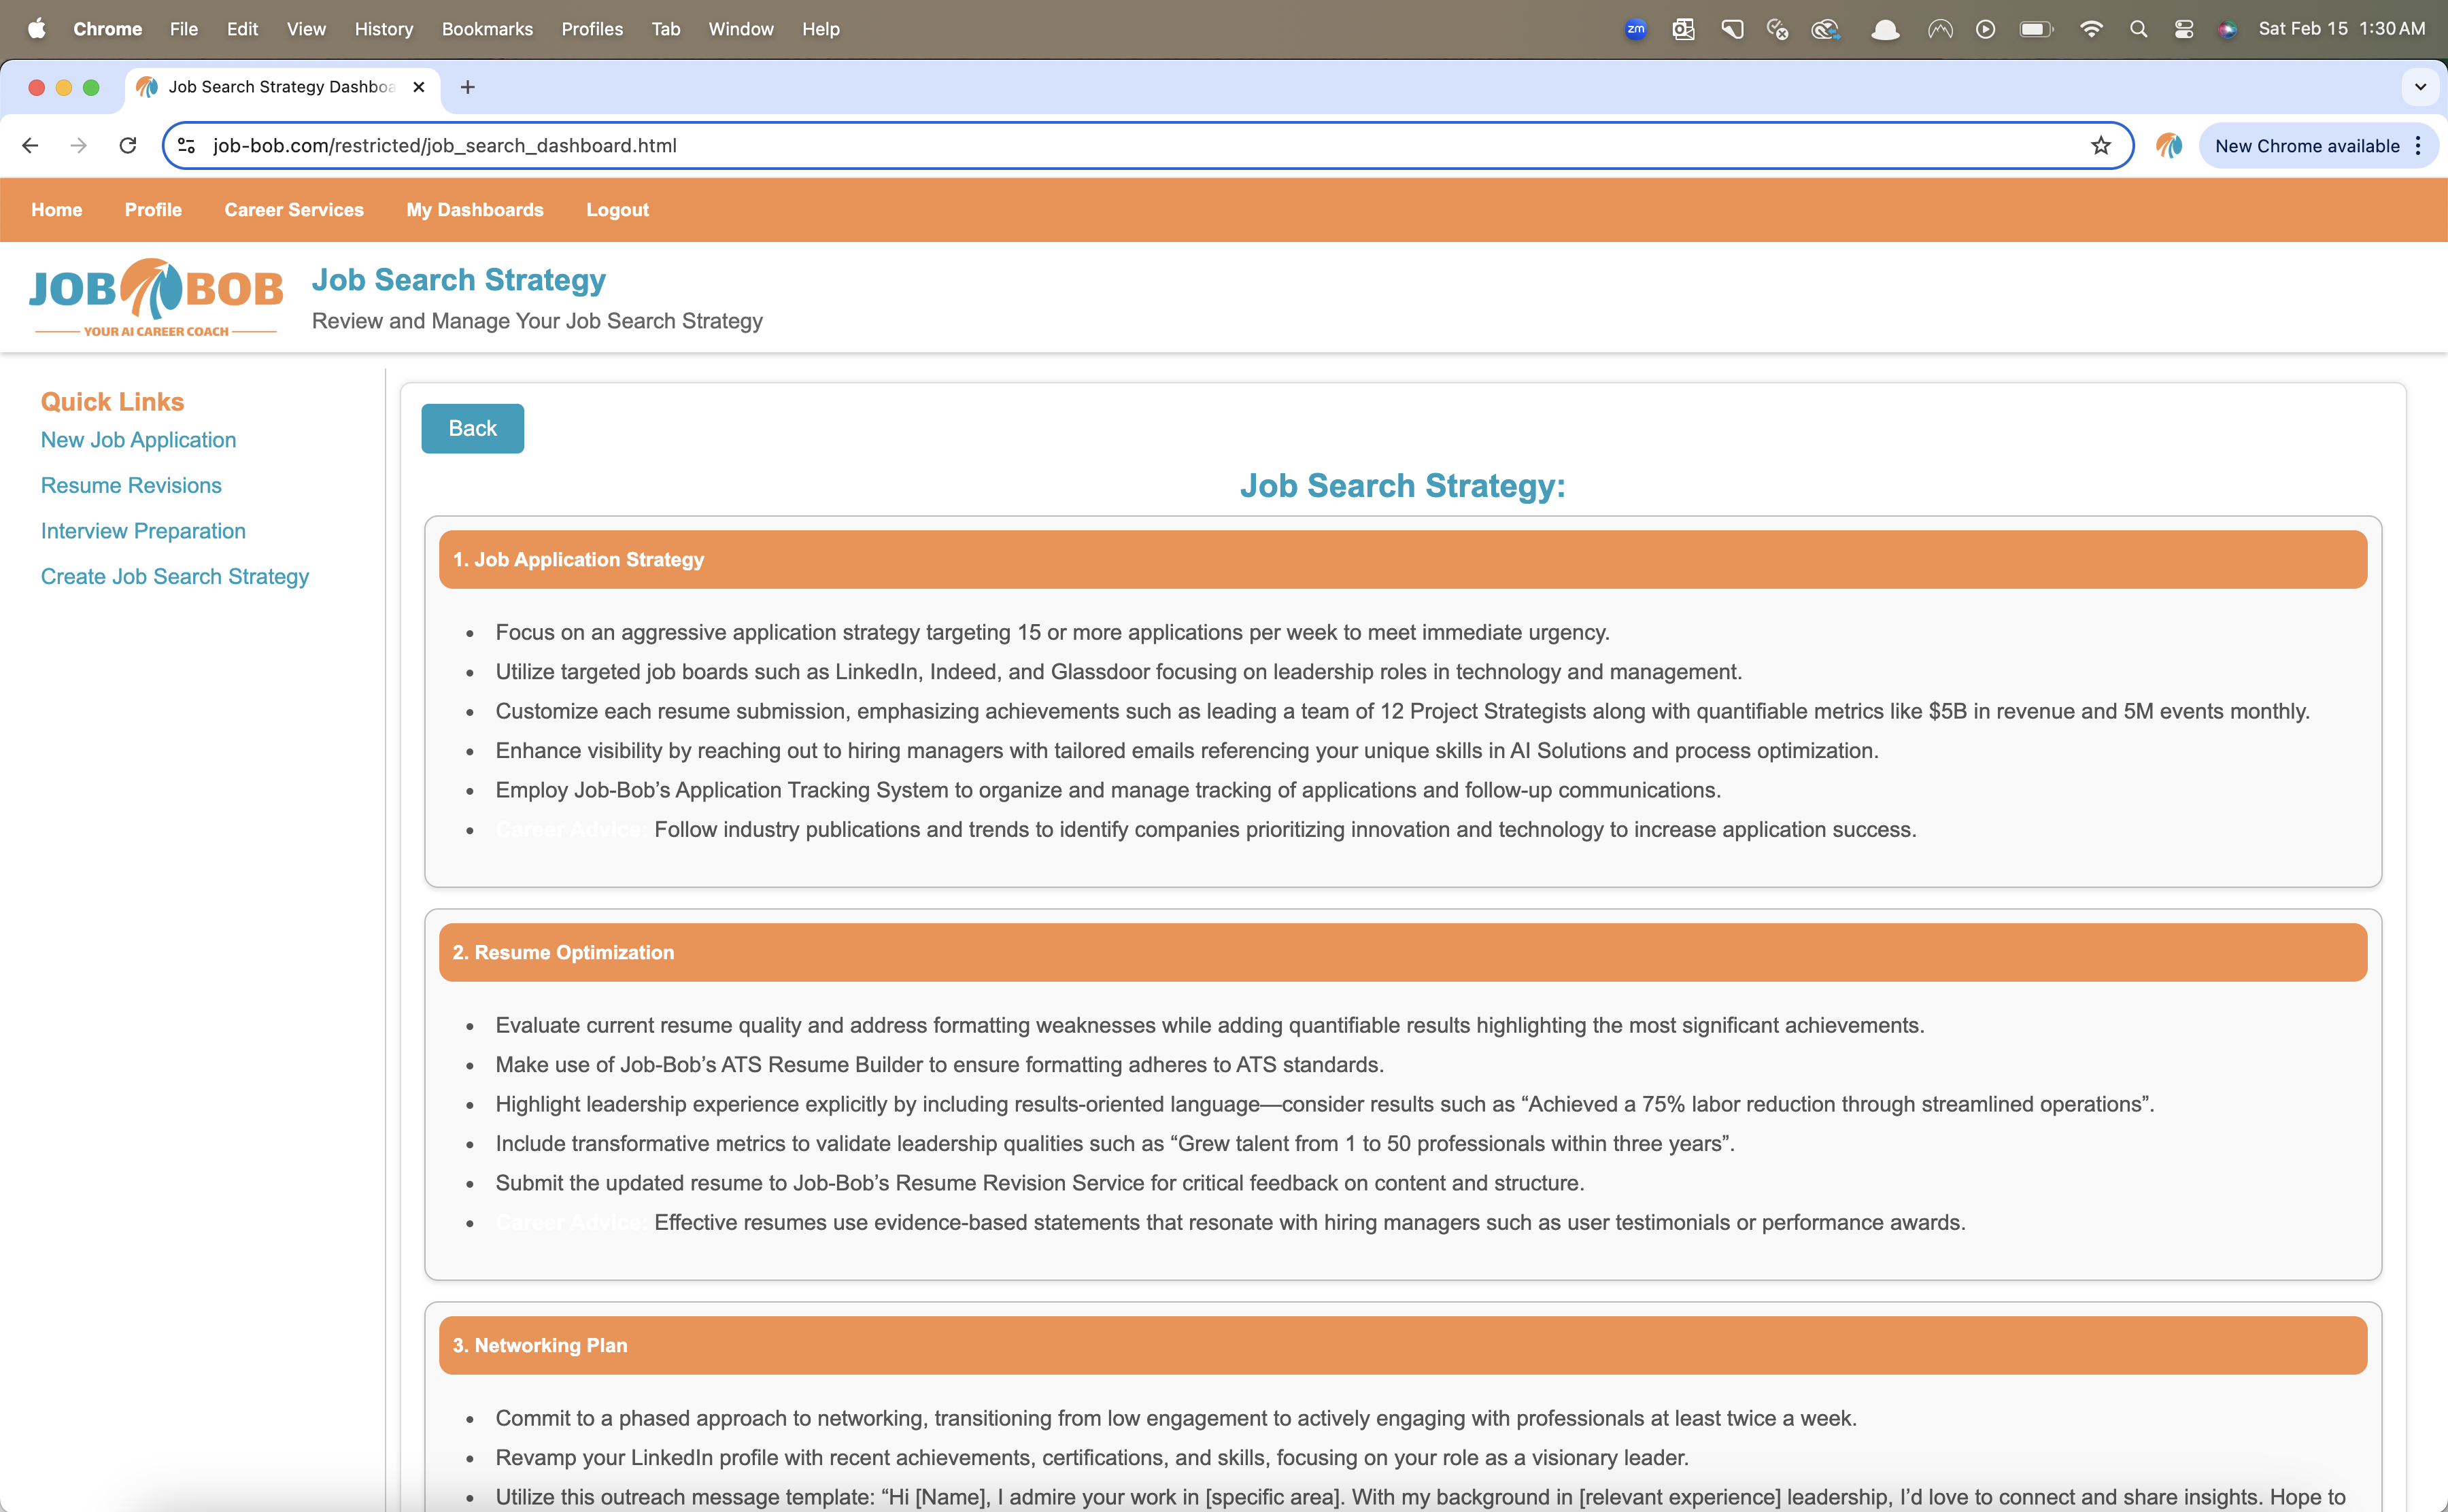Screen dimensions: 2448x1512
Task: Open Resume Revisions quick link
Action: 131,485
